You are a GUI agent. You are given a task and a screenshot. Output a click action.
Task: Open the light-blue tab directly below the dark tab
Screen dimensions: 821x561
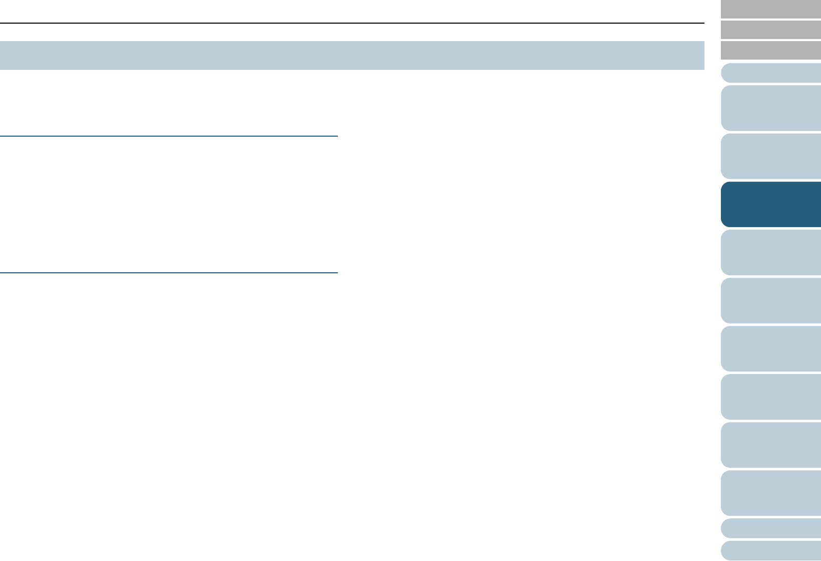(x=771, y=252)
